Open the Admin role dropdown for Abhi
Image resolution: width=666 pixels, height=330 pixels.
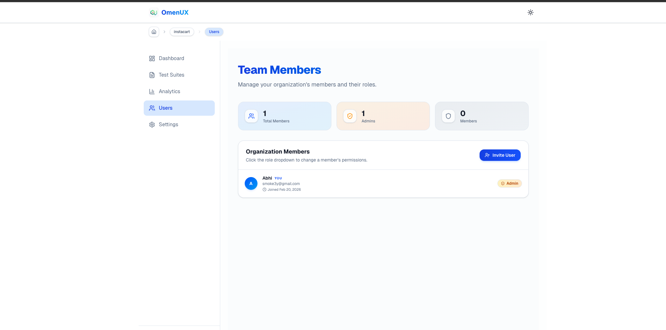[510, 183]
